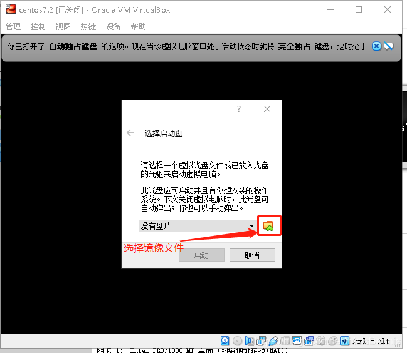The height and width of the screenshot is (353, 407).
Task: Click the 取消 button
Action: [252, 255]
